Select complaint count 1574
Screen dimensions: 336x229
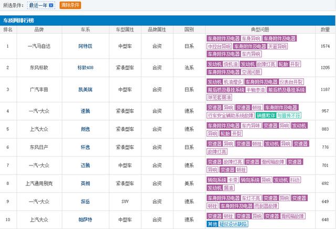tap(325, 46)
